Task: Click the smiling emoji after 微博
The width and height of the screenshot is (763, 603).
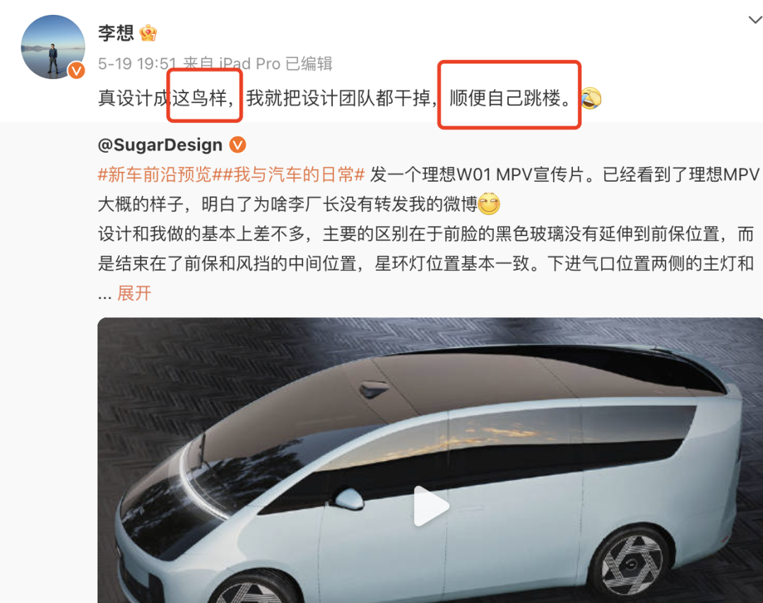Action: pyautogui.click(x=489, y=204)
